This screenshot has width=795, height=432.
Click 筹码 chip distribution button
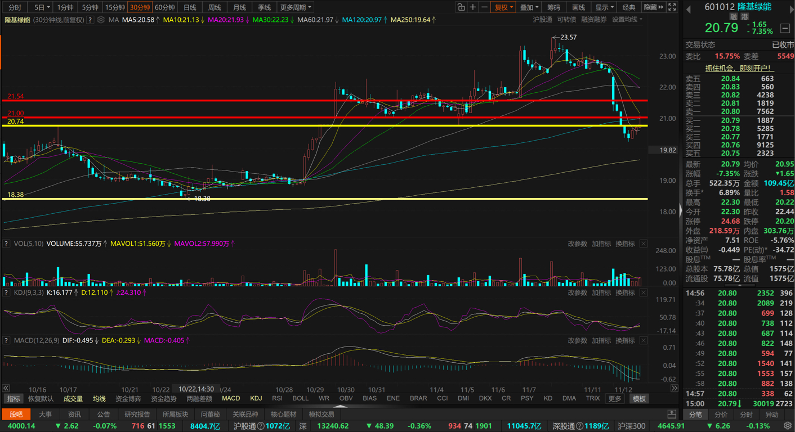coord(553,7)
